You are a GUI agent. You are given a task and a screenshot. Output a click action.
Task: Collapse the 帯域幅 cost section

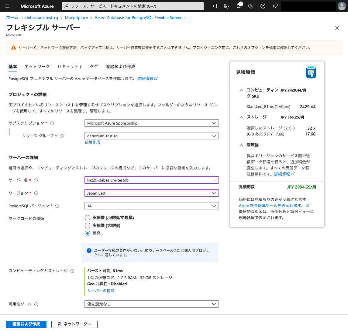coord(241,145)
